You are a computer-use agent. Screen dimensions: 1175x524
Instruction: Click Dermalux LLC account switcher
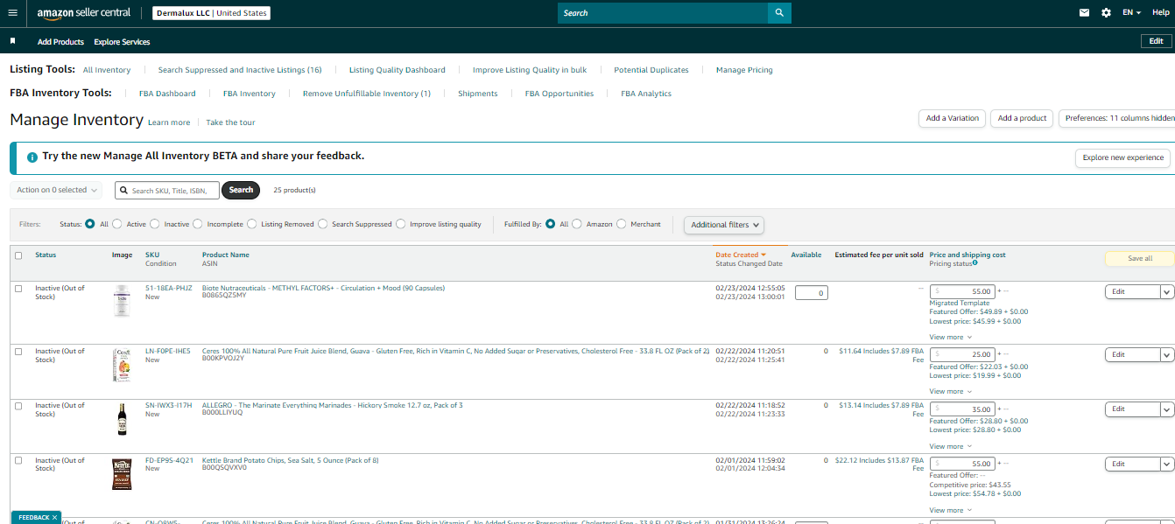[211, 13]
